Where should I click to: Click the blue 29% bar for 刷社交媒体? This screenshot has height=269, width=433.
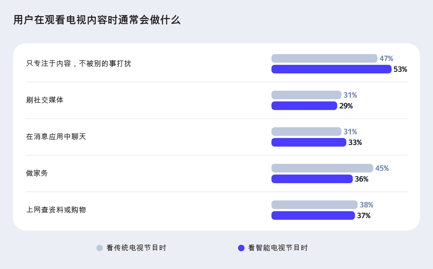pyautogui.click(x=304, y=106)
